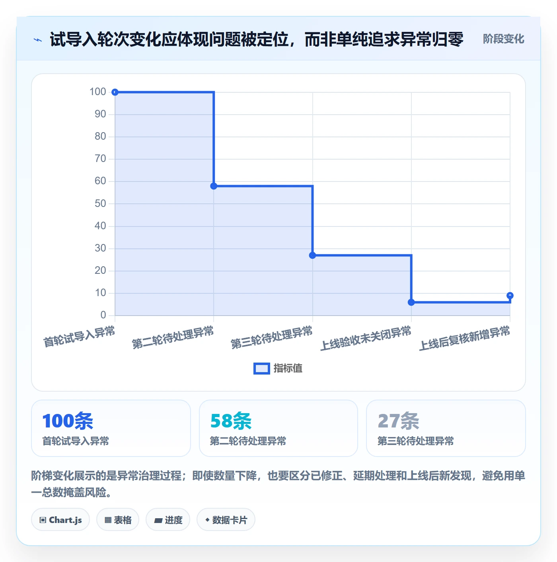Click the data point for 第三轮待处理异常
Image resolution: width=557 pixels, height=562 pixels.
pos(313,255)
